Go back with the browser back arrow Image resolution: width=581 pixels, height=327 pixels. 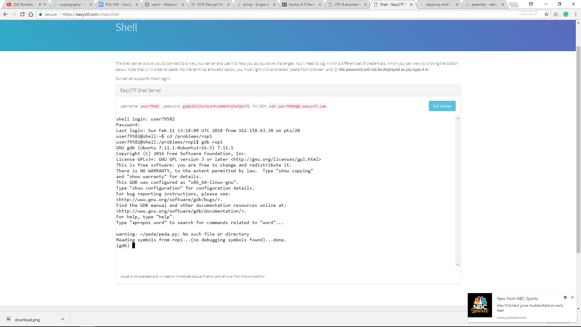pyautogui.click(x=5, y=14)
